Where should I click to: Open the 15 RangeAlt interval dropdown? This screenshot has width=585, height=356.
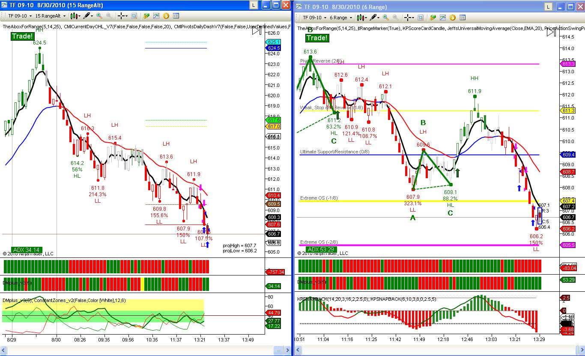50,16
